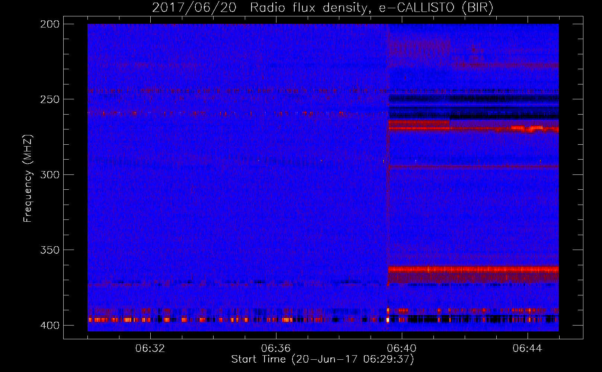Click the 200 frequency tick label
The width and height of the screenshot is (602, 372).
50,24
